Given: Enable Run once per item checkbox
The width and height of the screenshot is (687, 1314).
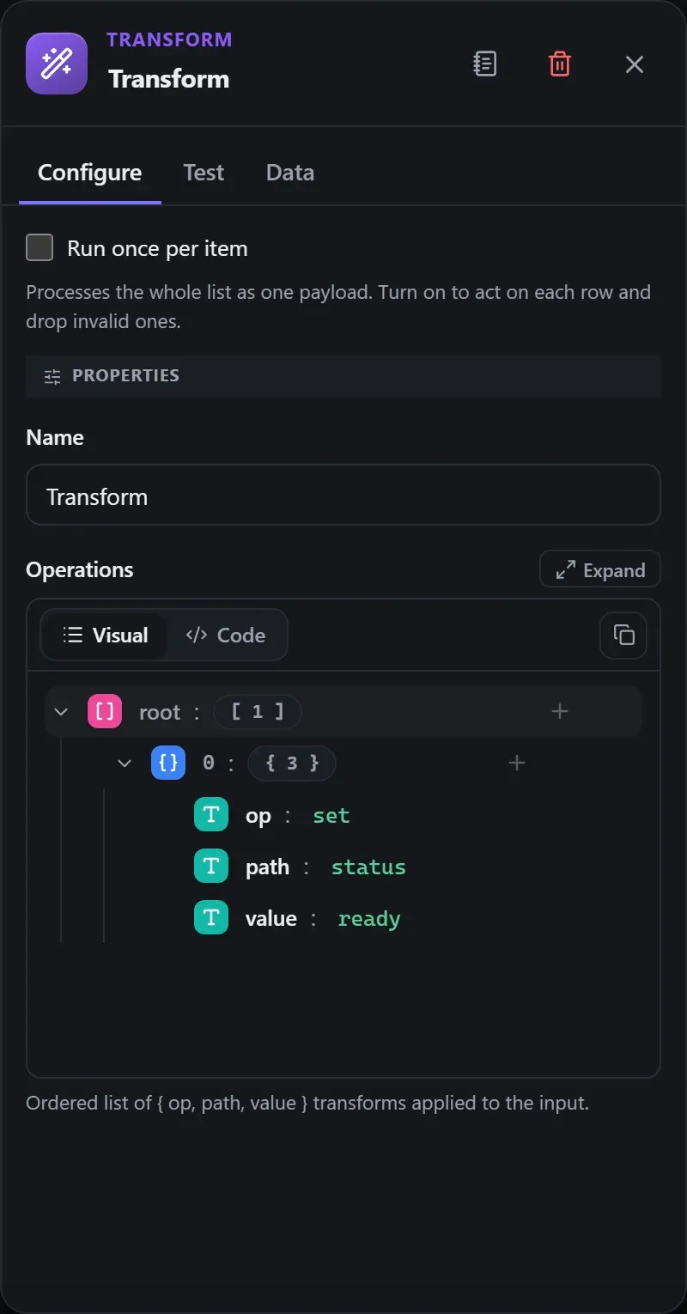Looking at the screenshot, I should [40, 248].
